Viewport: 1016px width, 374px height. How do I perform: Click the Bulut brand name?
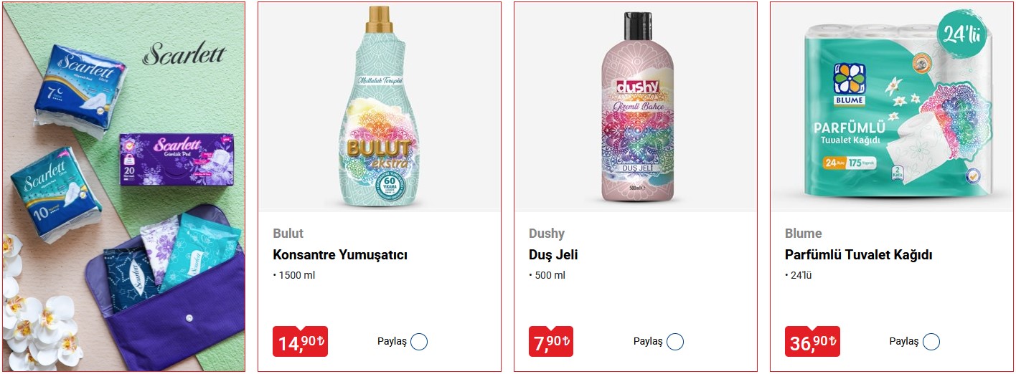pyautogui.click(x=288, y=234)
